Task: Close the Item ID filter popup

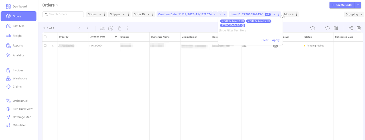Action: (283, 17)
